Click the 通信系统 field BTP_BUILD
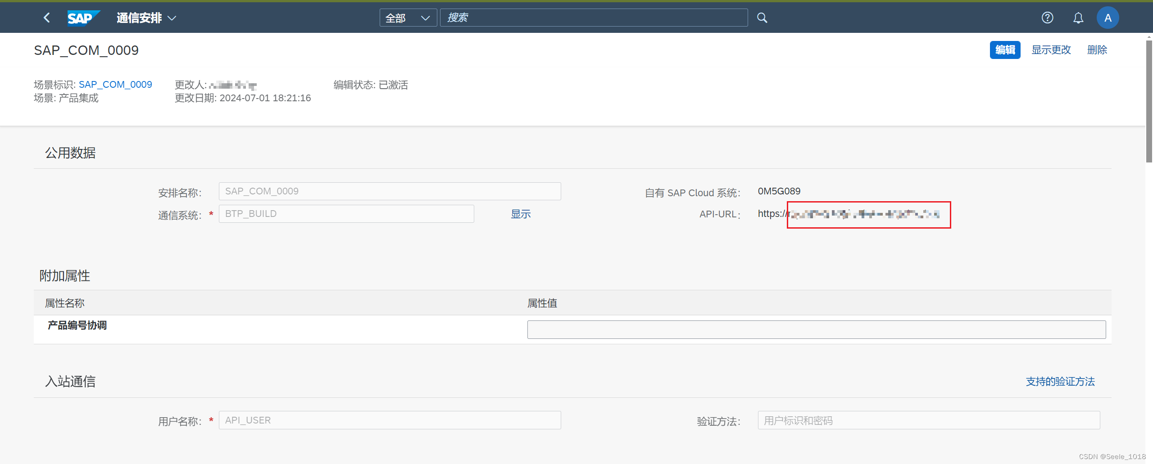The height and width of the screenshot is (464, 1153). click(346, 214)
